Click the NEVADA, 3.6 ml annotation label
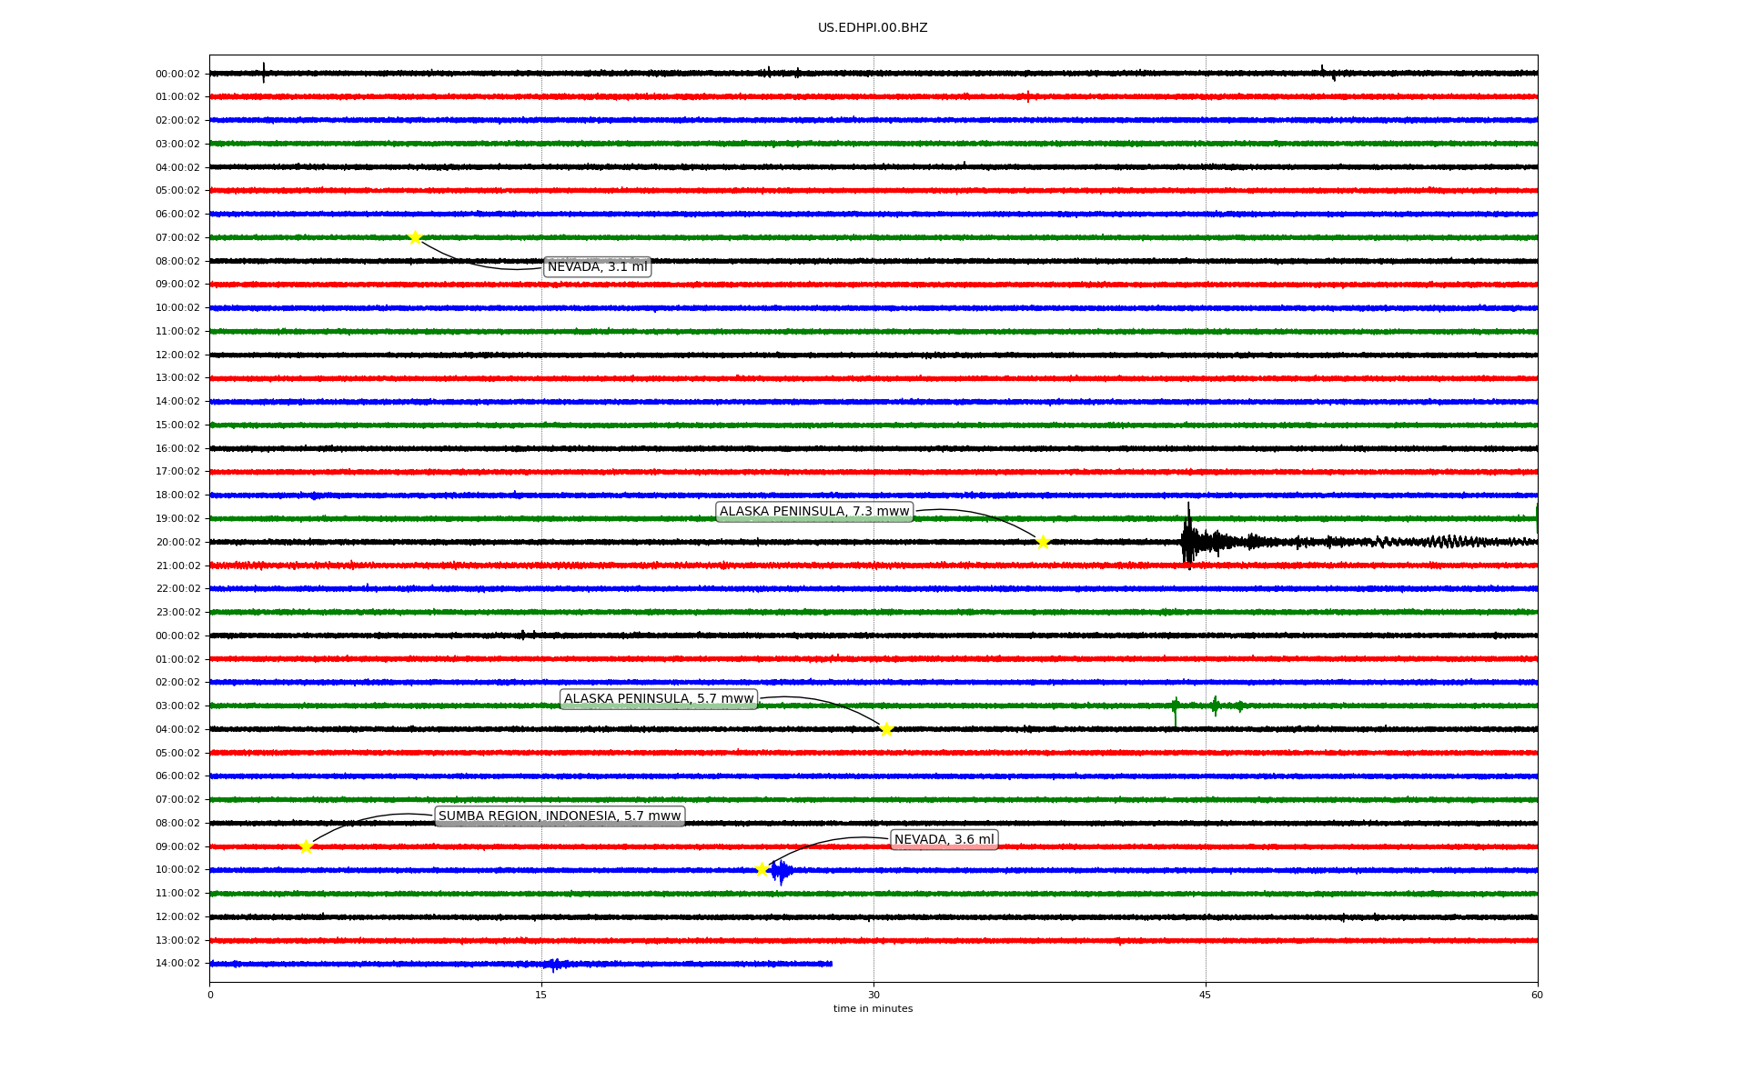This screenshot has height=1091, width=1747. (944, 840)
